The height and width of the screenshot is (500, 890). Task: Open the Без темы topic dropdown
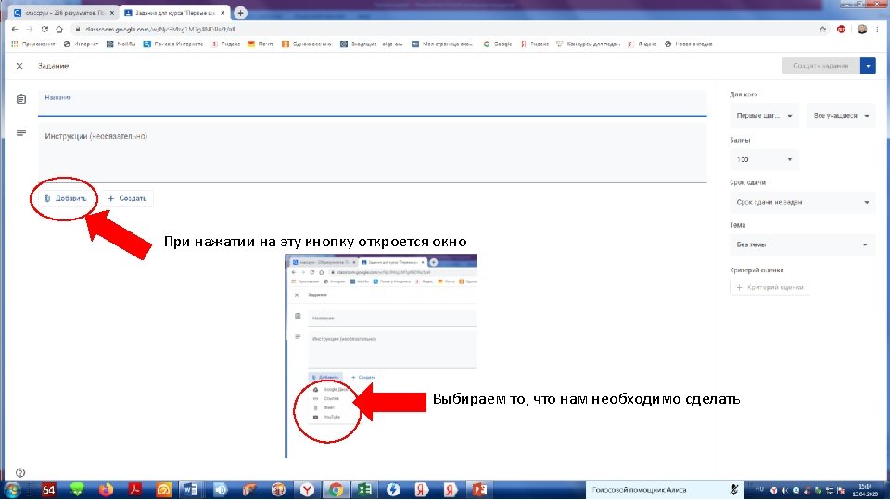pos(803,244)
